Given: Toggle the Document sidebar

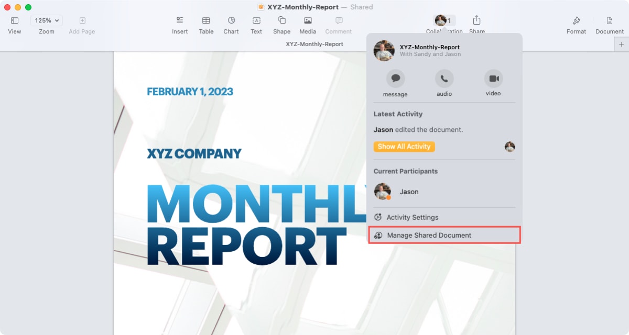Looking at the screenshot, I should coord(609,21).
